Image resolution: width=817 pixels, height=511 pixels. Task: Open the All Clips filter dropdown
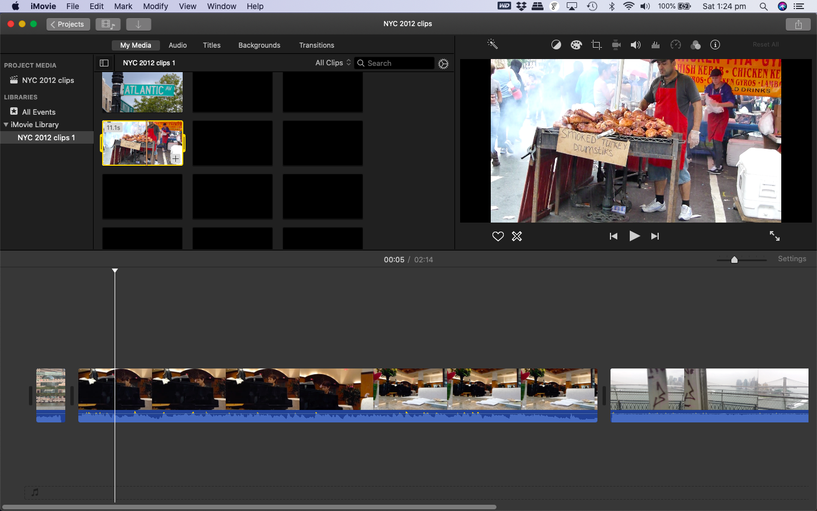tap(333, 63)
